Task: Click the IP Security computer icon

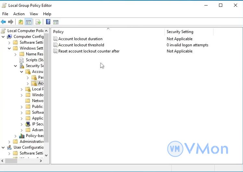Action: point(28,124)
